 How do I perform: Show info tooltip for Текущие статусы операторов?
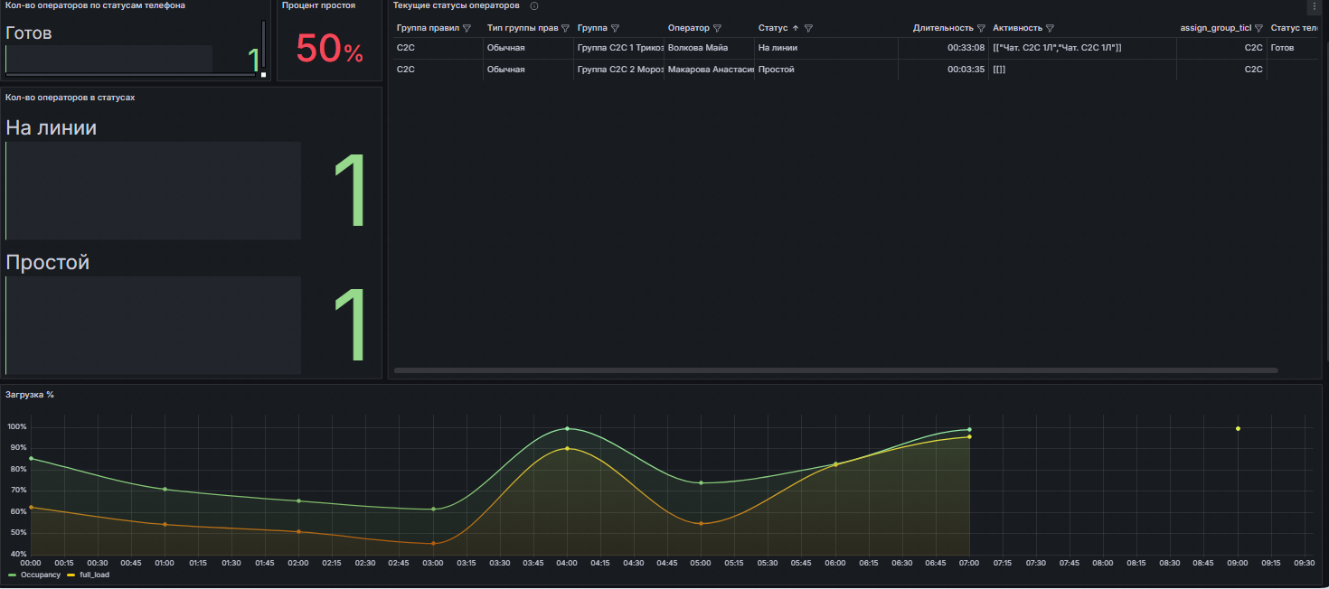(533, 6)
